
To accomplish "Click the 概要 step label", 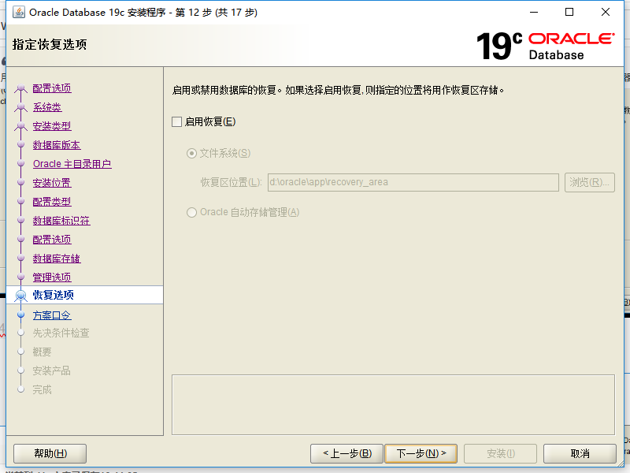I will 43,352.
